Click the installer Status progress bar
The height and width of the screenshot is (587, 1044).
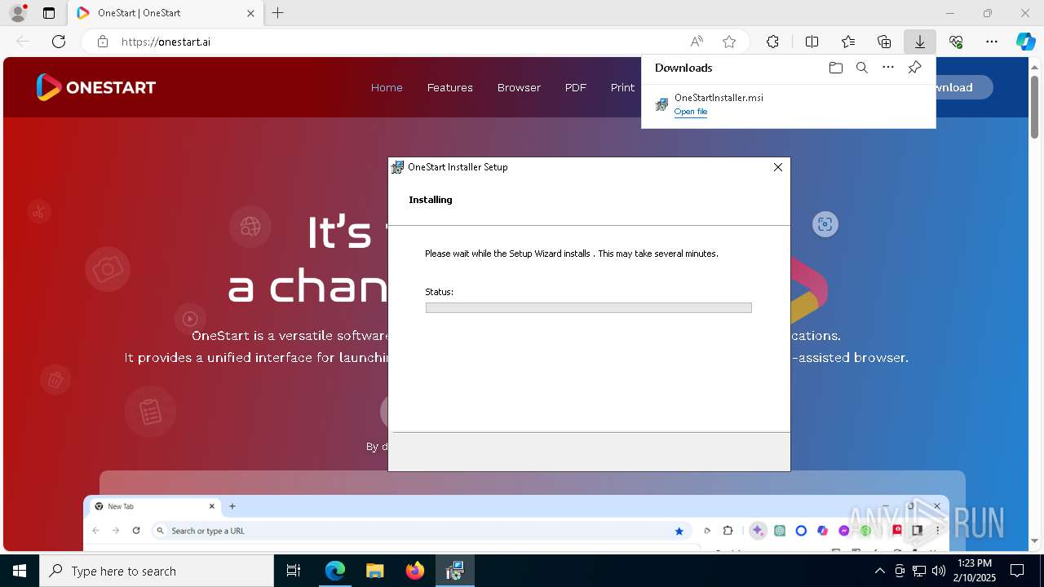coord(588,307)
